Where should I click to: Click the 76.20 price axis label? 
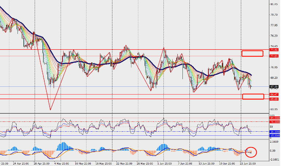(x=274, y=36)
